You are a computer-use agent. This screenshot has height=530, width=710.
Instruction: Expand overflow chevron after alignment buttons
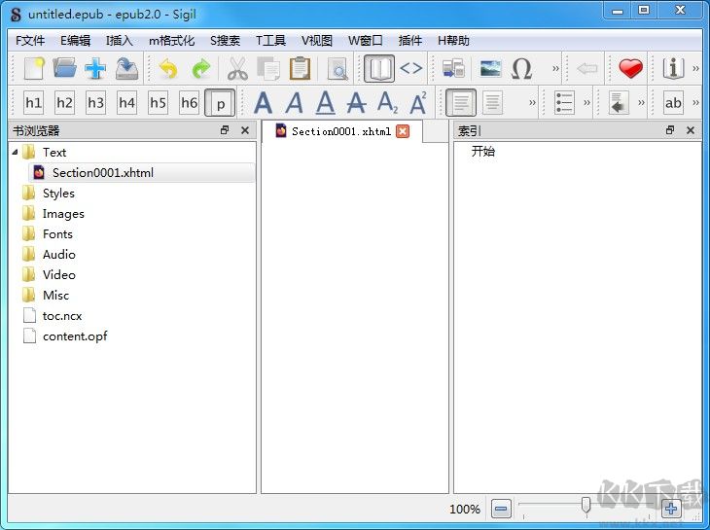point(533,103)
